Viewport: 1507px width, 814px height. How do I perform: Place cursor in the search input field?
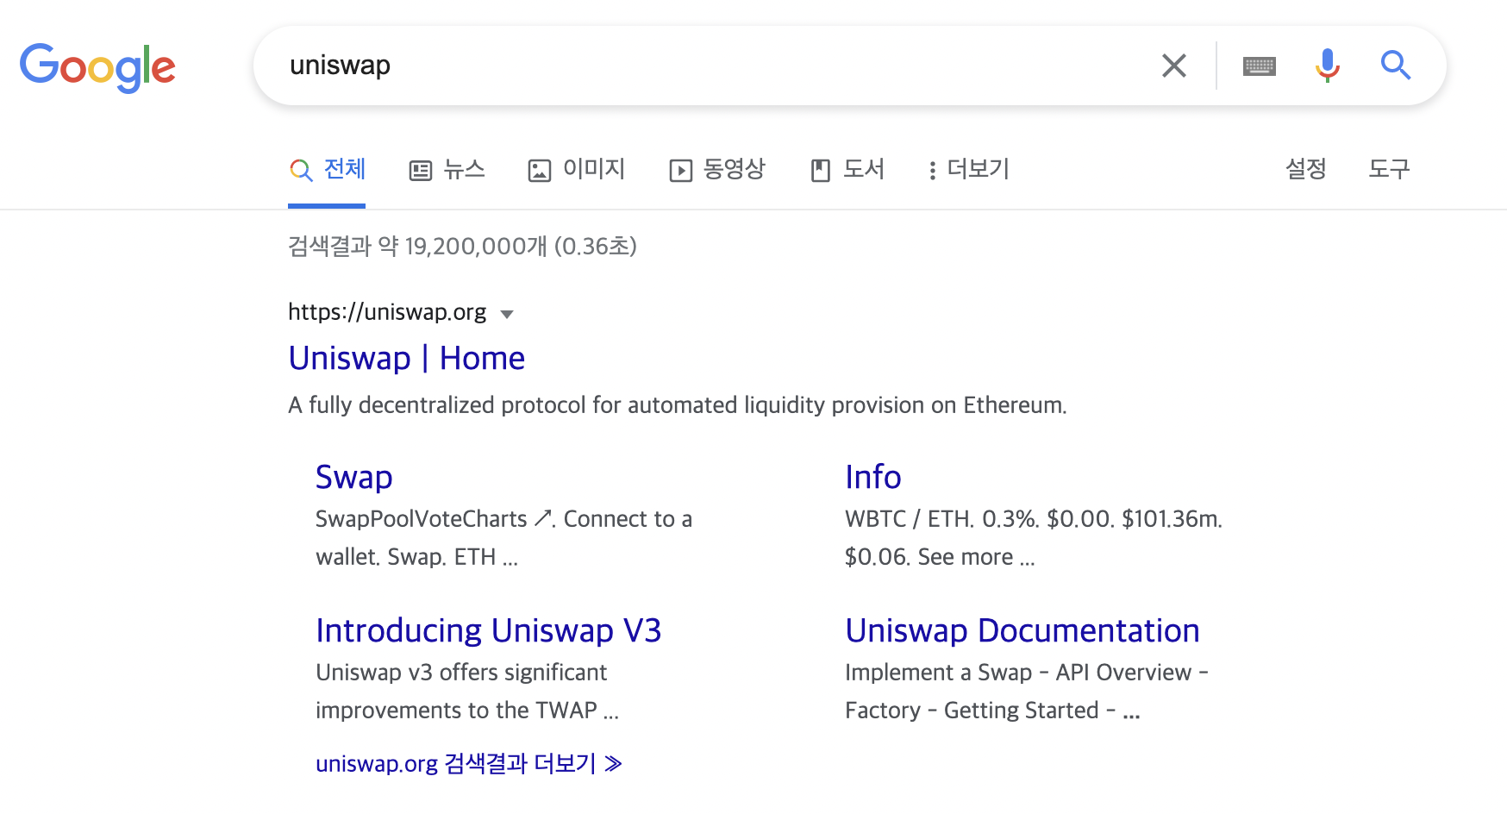point(603,65)
